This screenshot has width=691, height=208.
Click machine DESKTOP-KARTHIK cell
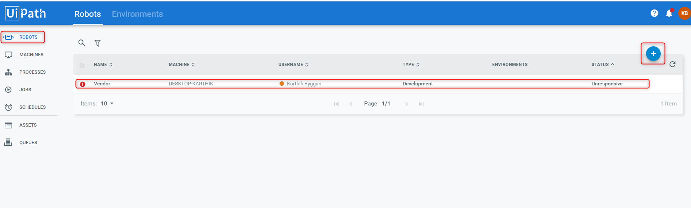pos(191,84)
